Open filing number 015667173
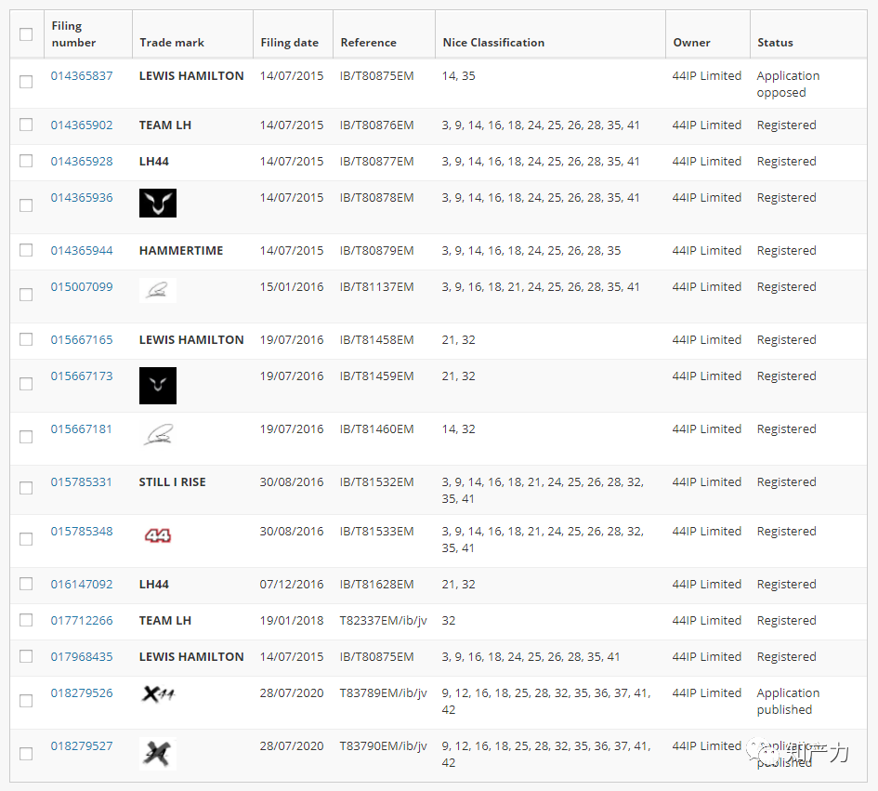This screenshot has width=878, height=791. point(82,376)
